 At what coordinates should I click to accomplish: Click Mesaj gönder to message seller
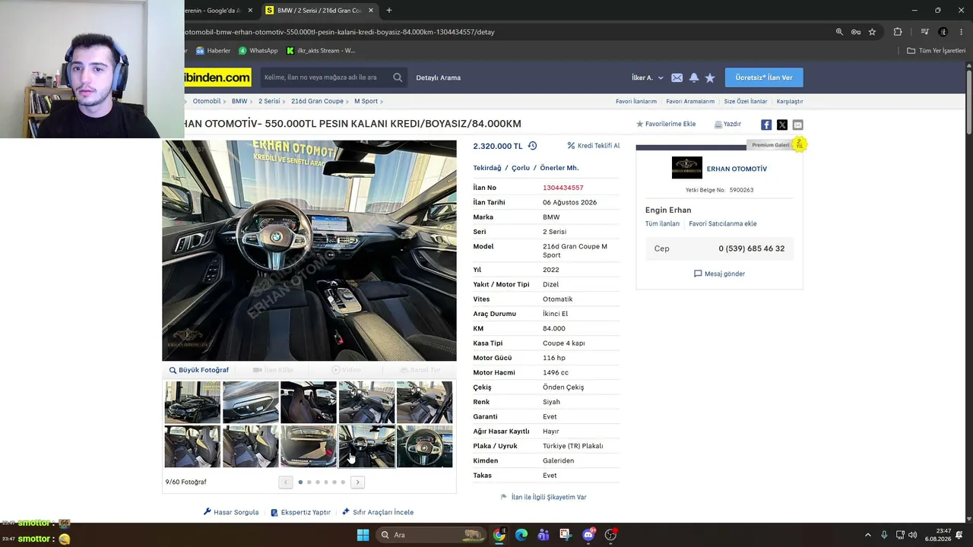tap(719, 273)
